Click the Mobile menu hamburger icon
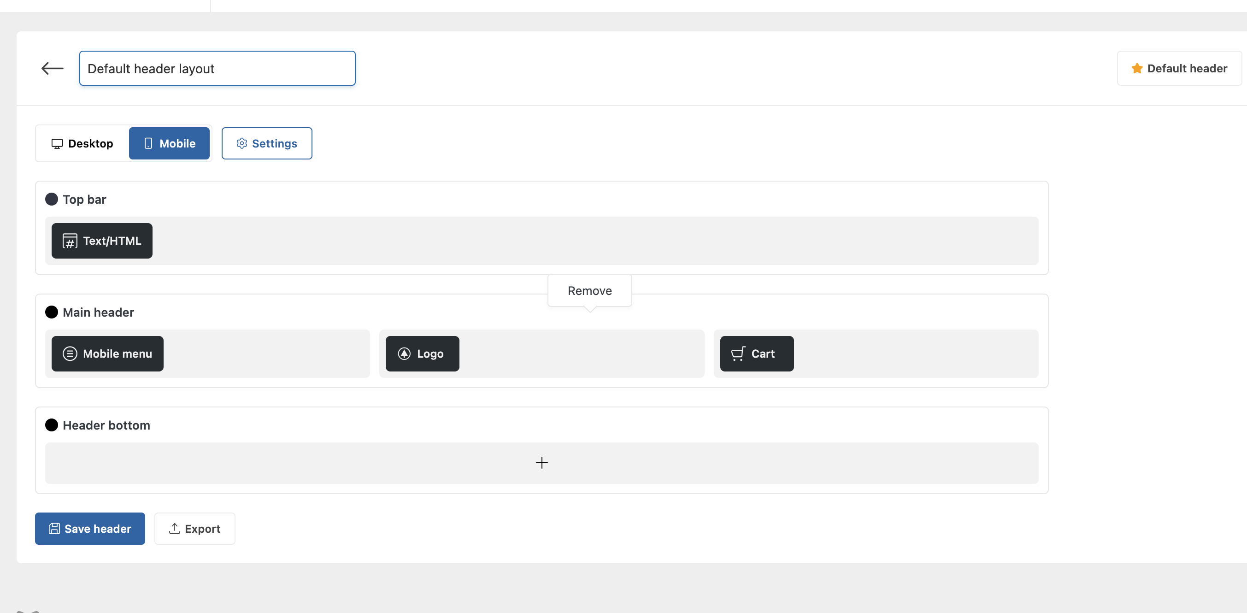The height and width of the screenshot is (613, 1247). 70,354
